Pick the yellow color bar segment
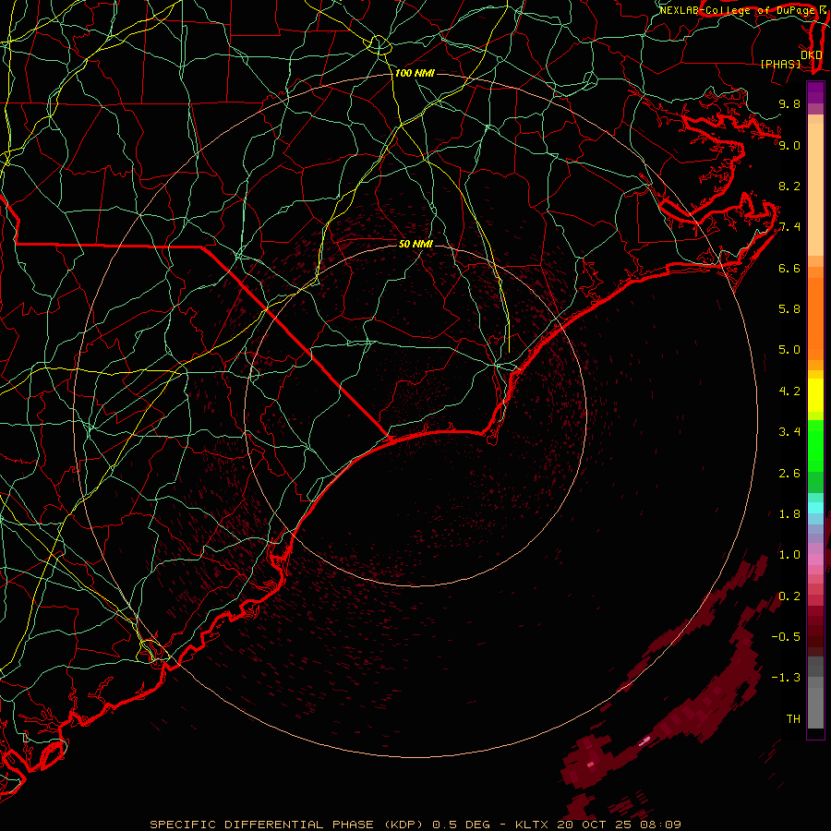Viewport: 831px width, 831px height. point(815,395)
